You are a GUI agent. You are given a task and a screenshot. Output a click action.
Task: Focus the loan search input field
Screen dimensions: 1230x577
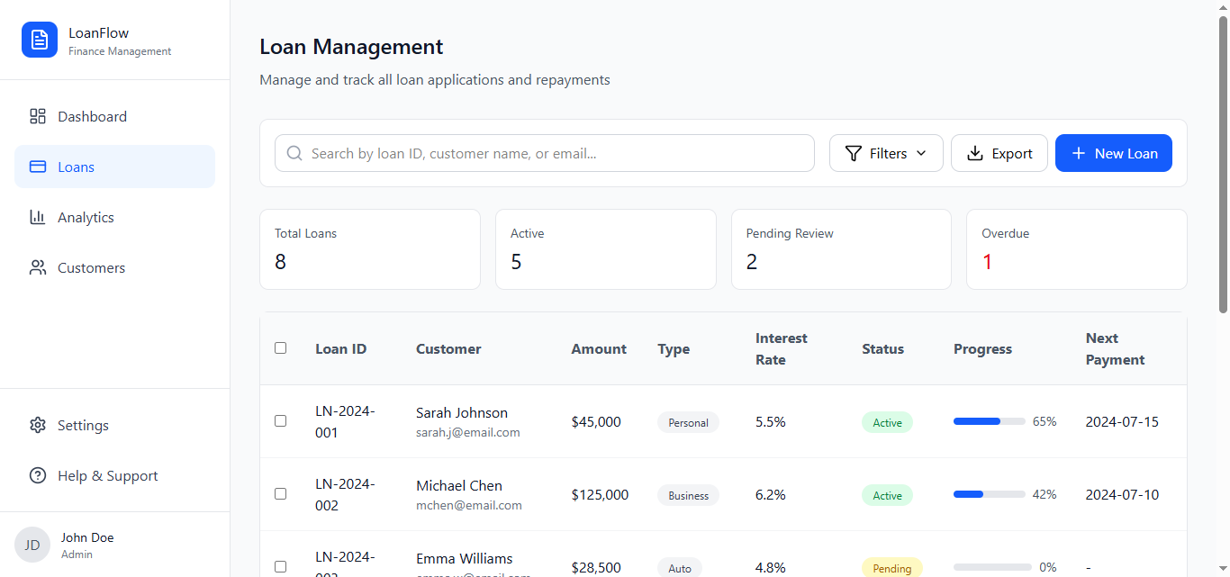(x=558, y=153)
